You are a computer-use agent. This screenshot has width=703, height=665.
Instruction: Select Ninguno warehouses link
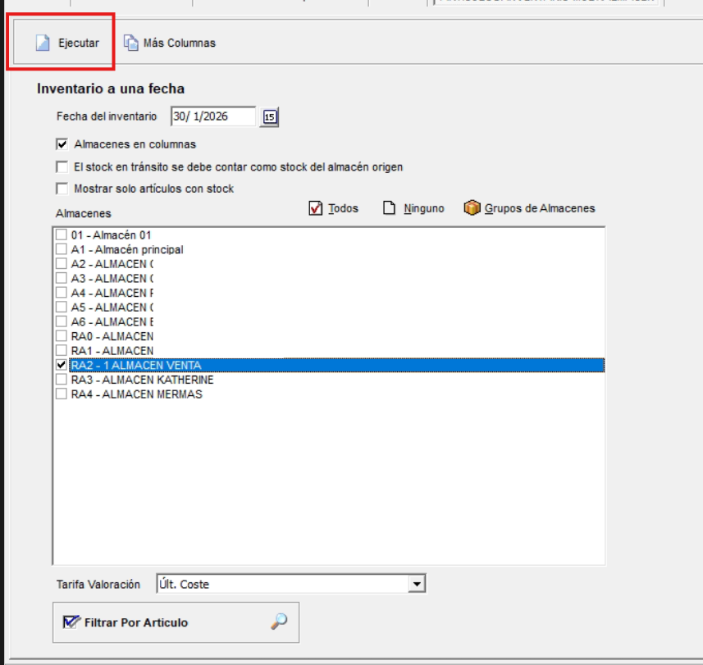423,208
